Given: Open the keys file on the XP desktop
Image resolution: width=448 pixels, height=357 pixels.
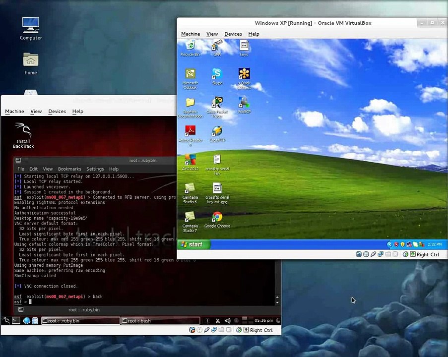Looking at the screenshot, I should pyautogui.click(x=244, y=48).
